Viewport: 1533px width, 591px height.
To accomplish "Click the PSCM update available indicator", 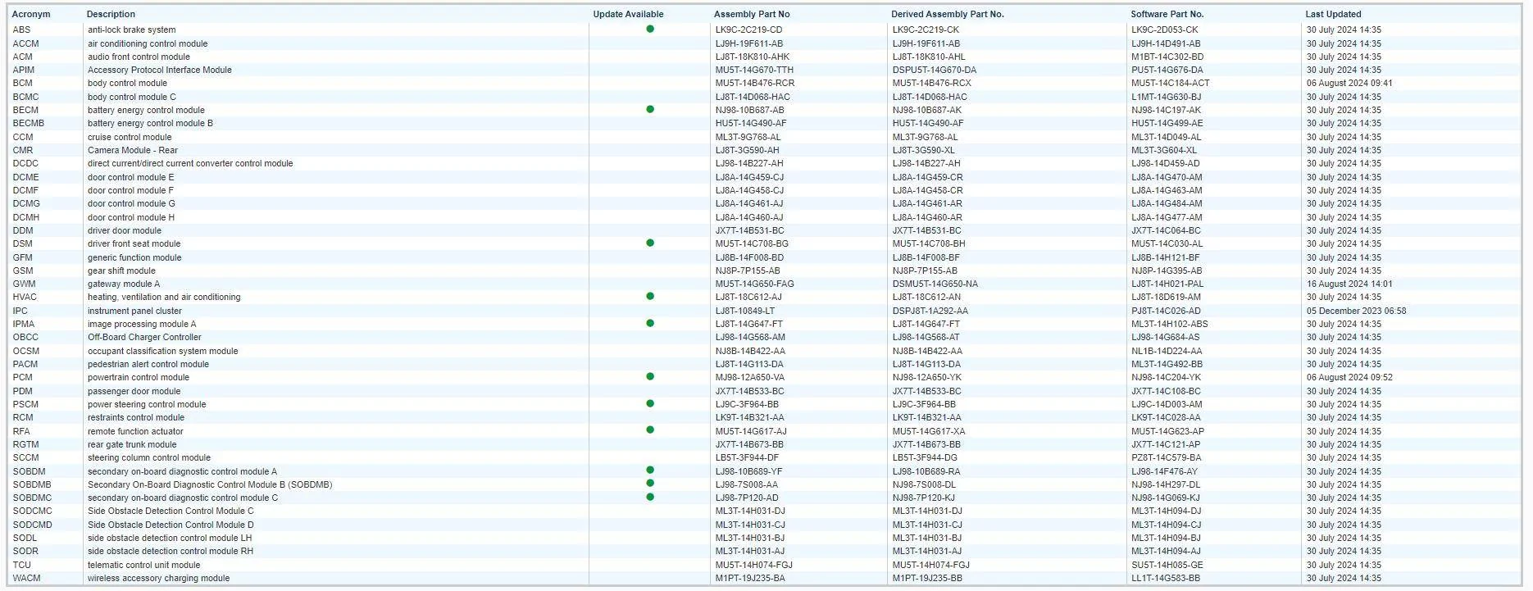I will tap(650, 403).
